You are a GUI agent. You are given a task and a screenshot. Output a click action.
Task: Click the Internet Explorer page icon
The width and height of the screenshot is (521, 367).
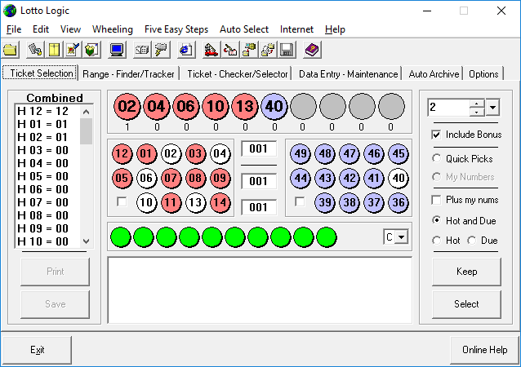pyautogui.click(x=186, y=50)
